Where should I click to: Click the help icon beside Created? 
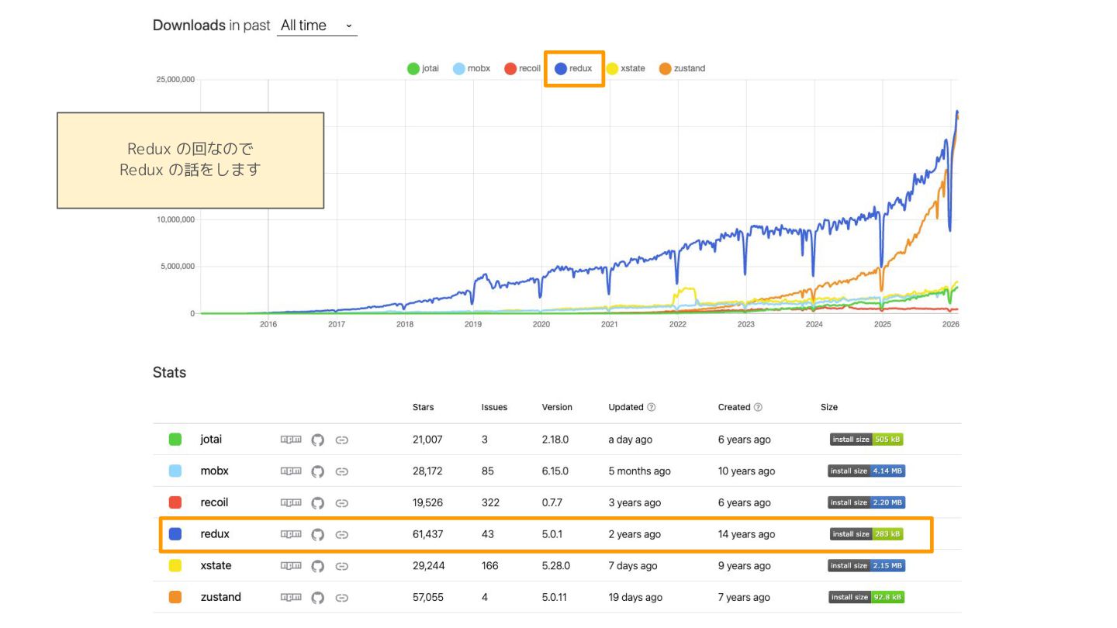pos(758,408)
